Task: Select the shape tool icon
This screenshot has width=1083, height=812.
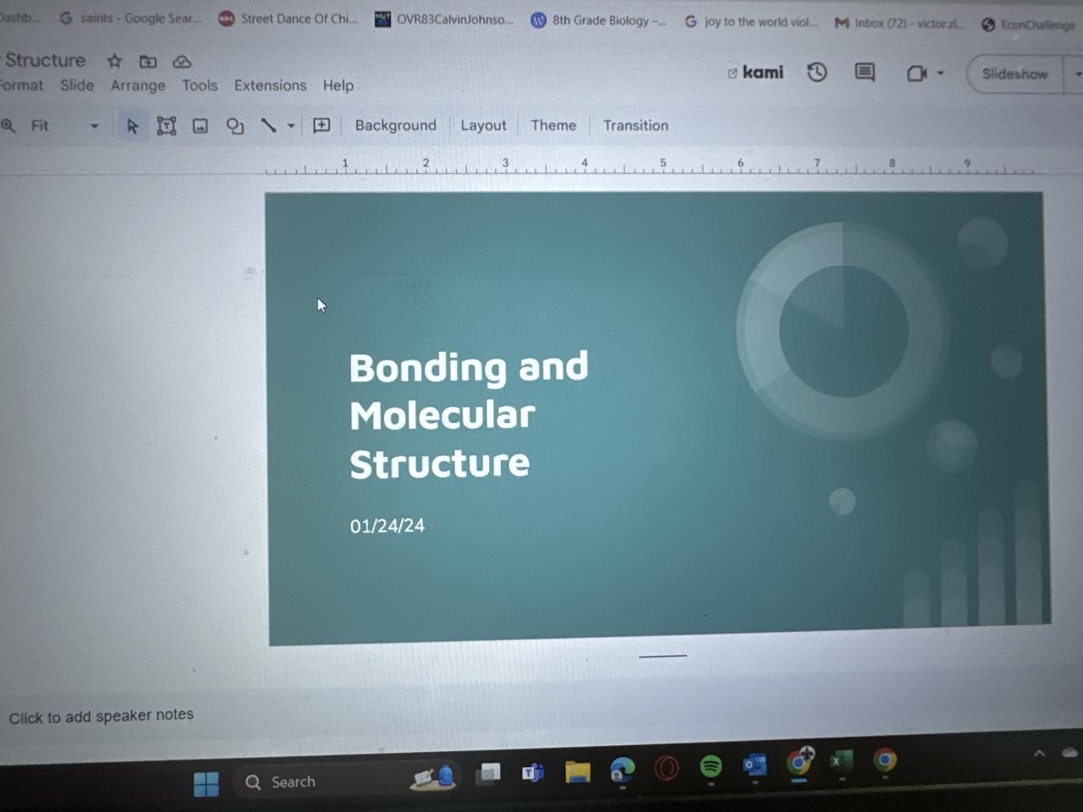Action: [x=234, y=126]
